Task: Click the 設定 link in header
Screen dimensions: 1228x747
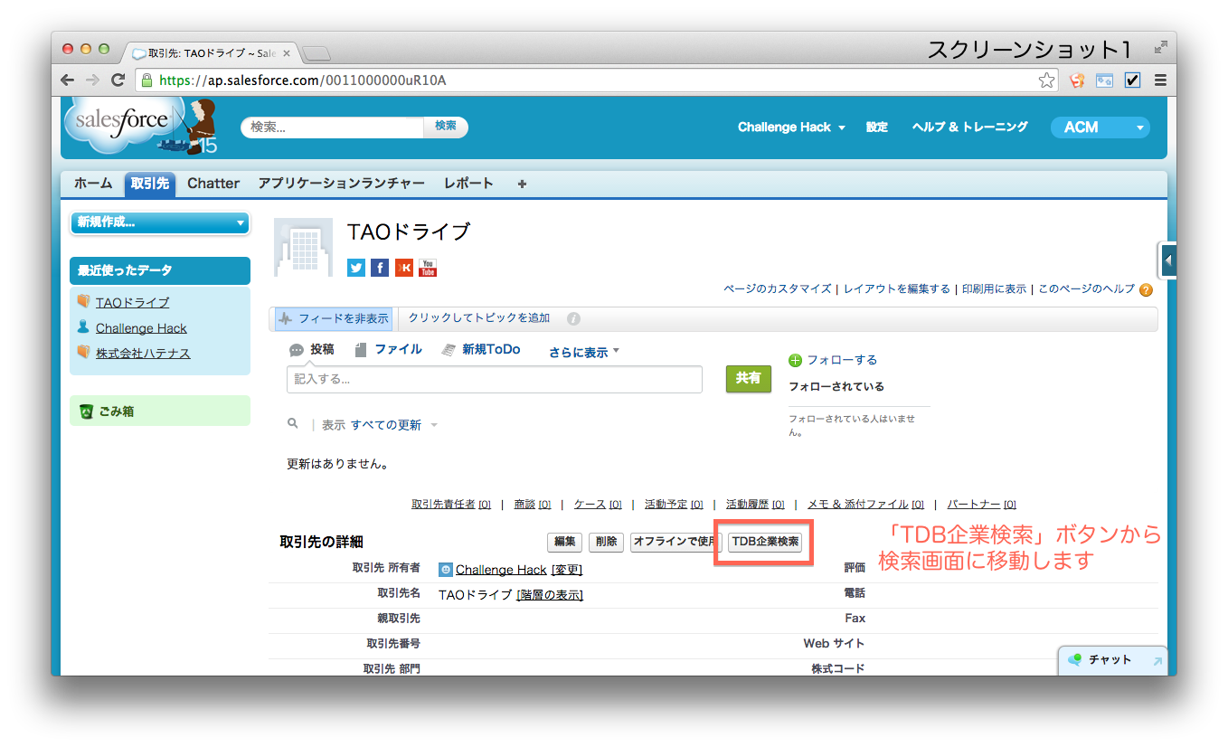Action: (x=877, y=128)
